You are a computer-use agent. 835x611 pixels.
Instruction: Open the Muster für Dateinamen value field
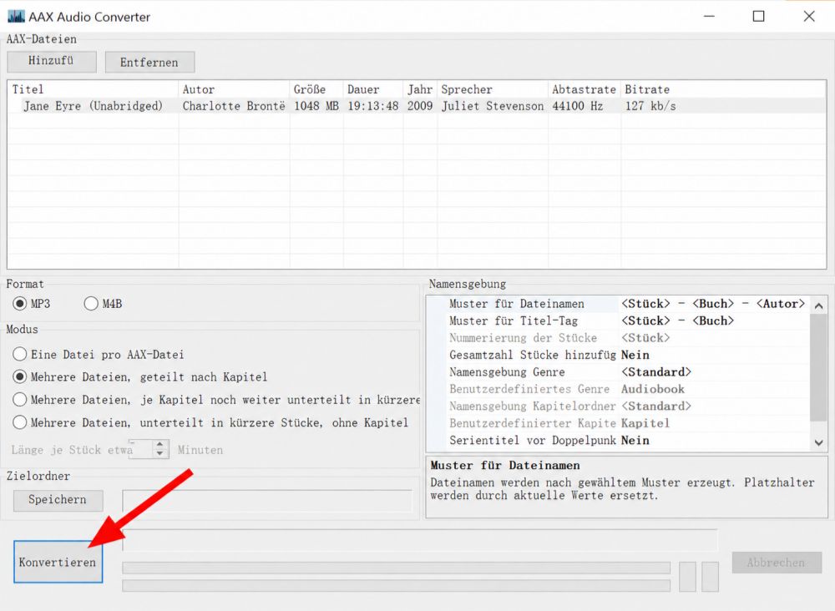point(714,304)
